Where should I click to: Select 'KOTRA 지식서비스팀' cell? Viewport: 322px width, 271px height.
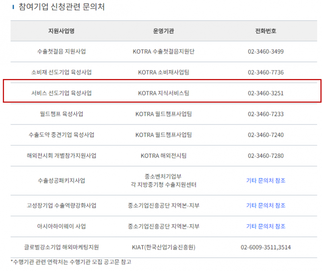click(163, 93)
